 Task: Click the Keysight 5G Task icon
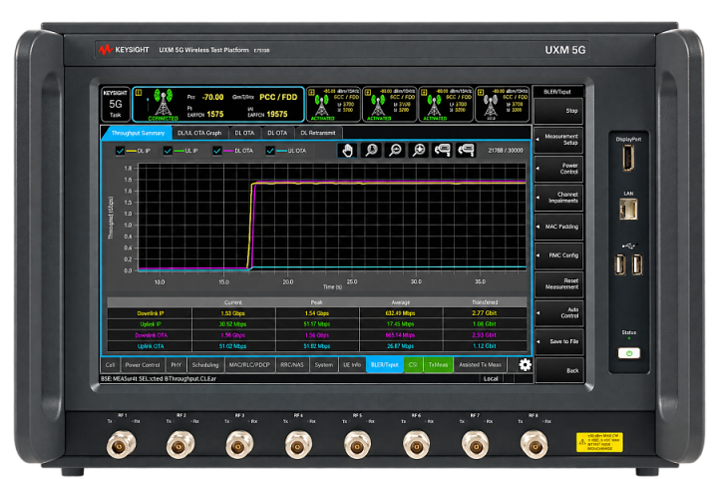[116, 104]
